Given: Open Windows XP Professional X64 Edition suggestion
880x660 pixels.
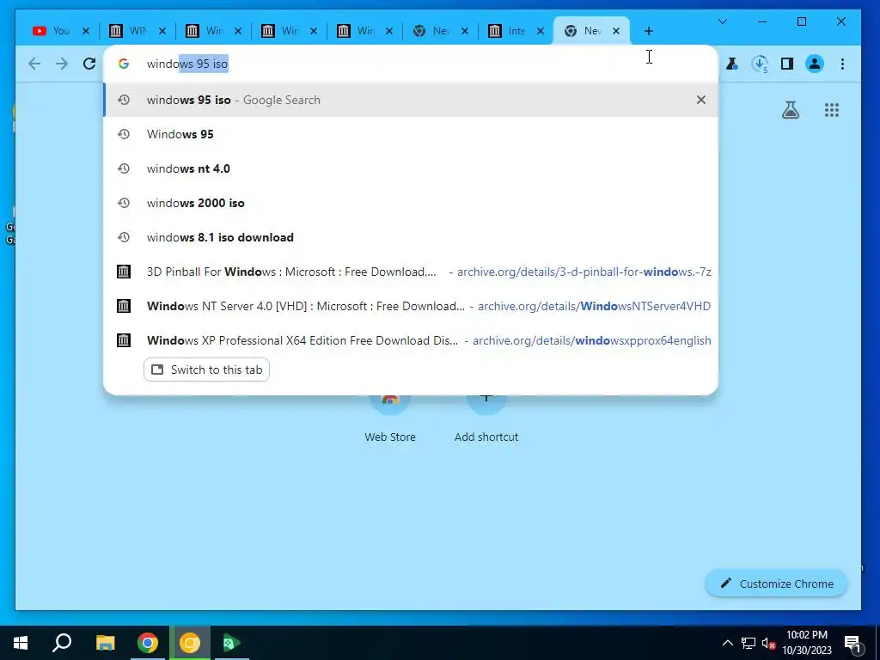Looking at the screenshot, I should click(x=411, y=340).
